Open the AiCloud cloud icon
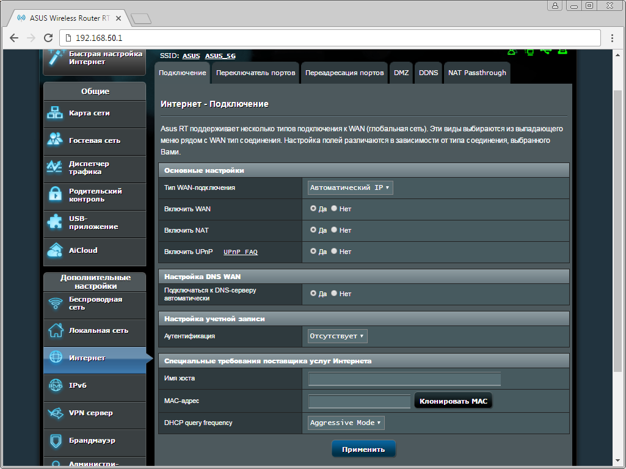 click(55, 250)
